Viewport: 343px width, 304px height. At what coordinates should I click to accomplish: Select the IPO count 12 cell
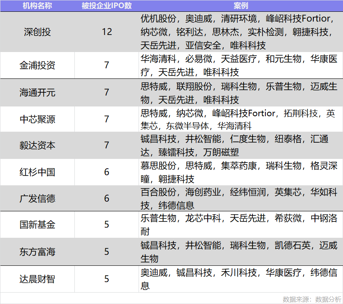point(106,32)
